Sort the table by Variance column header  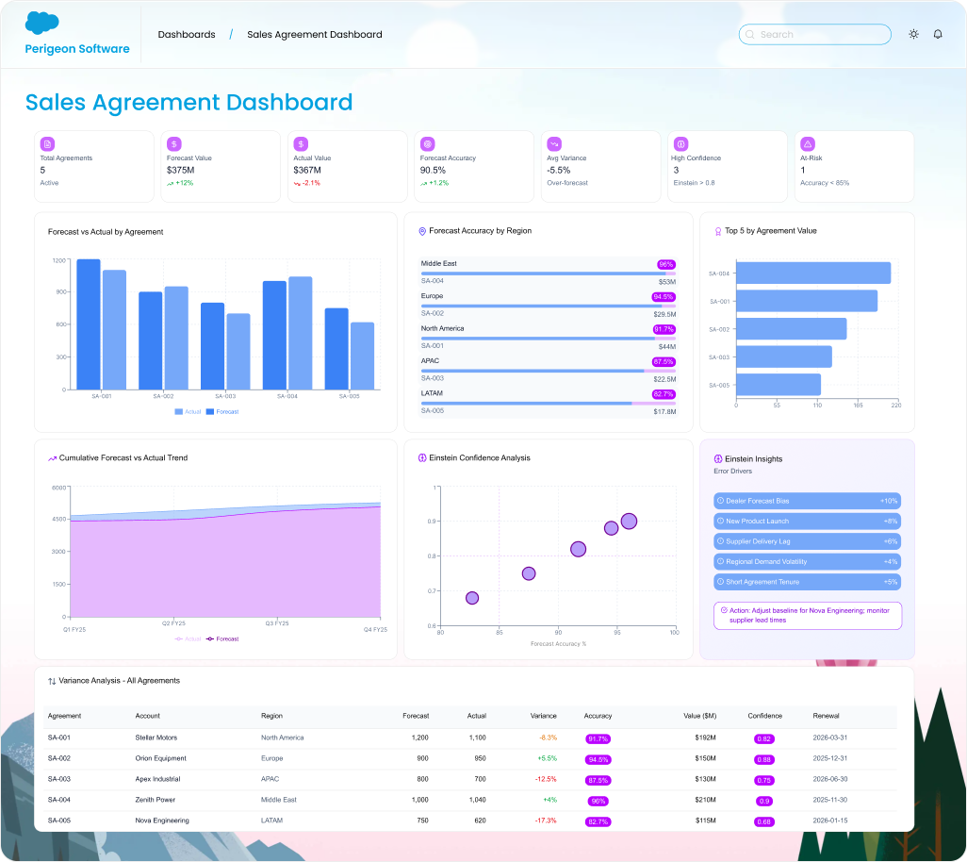point(543,716)
